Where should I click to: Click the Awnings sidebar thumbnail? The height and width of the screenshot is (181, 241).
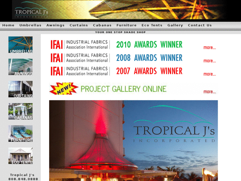click(21, 67)
